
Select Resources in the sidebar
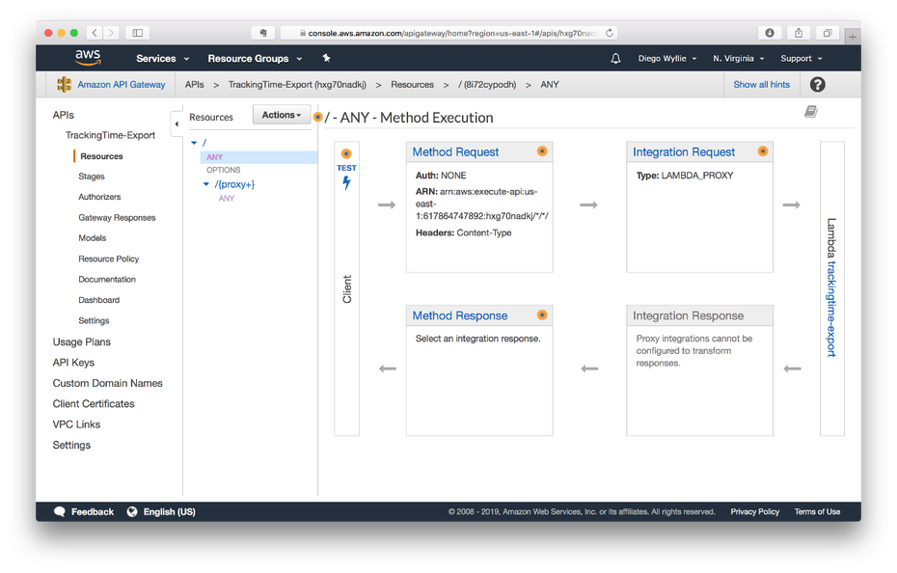coord(102,156)
